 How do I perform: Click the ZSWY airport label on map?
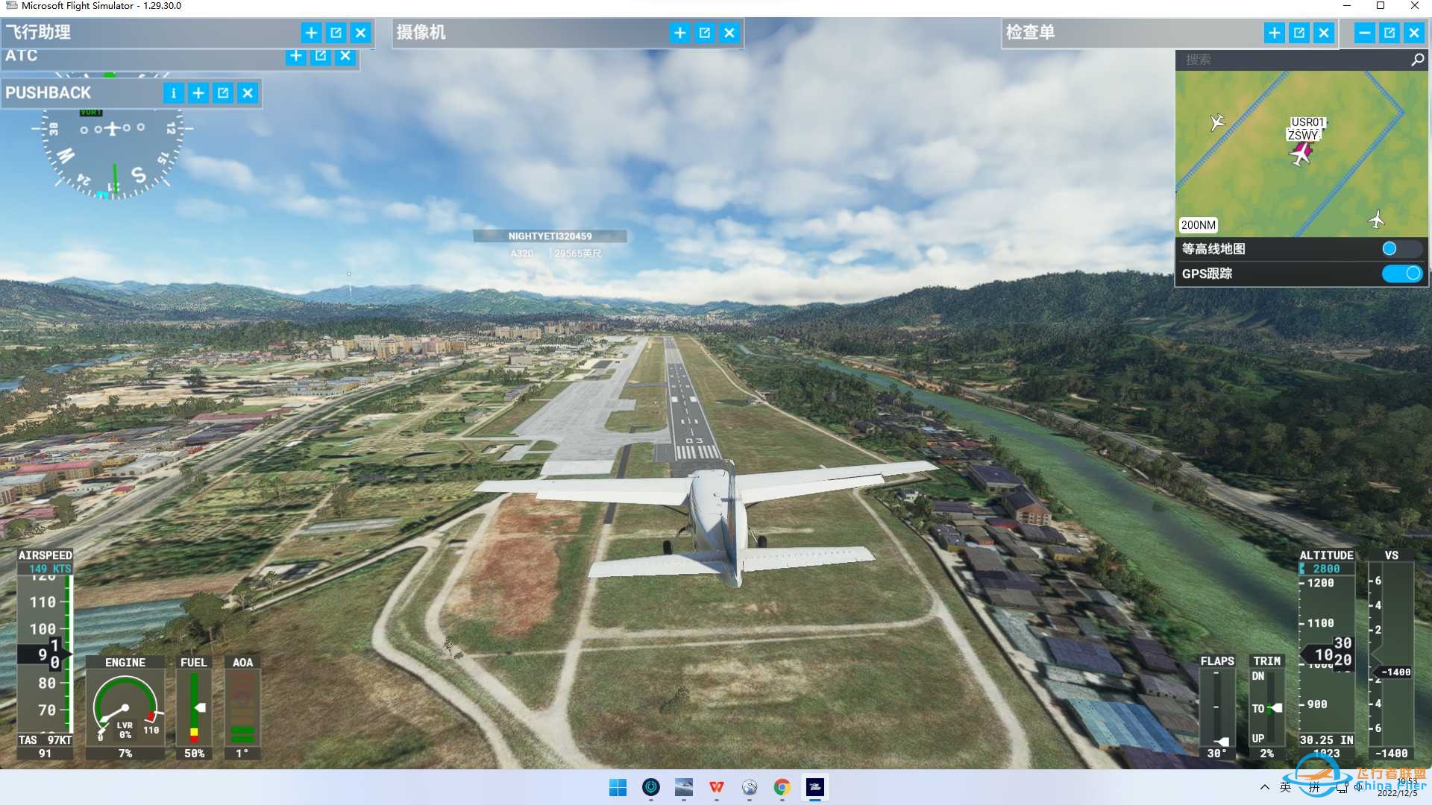click(x=1303, y=136)
